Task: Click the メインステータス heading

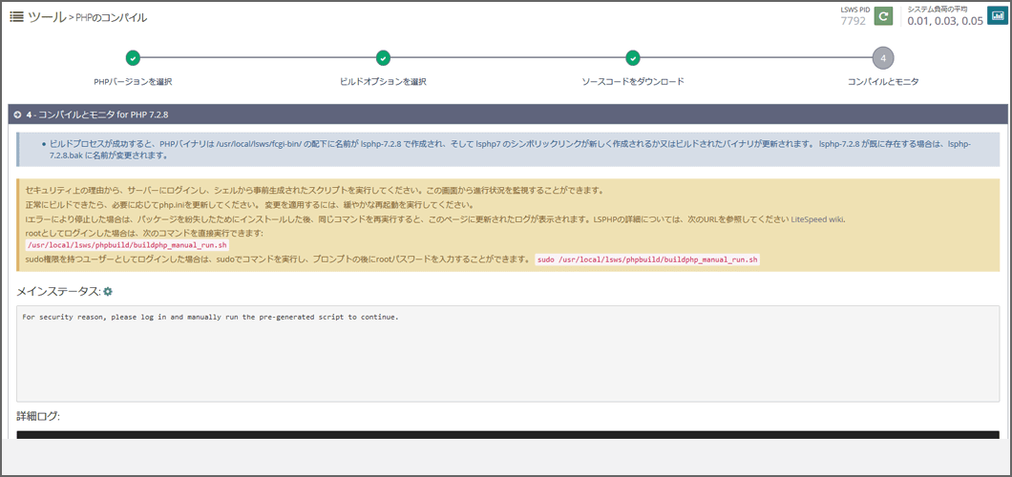Action: [x=59, y=291]
